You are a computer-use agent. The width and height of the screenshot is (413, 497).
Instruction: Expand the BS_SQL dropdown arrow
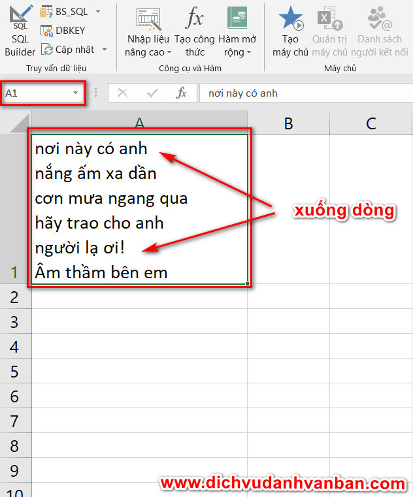click(x=98, y=12)
